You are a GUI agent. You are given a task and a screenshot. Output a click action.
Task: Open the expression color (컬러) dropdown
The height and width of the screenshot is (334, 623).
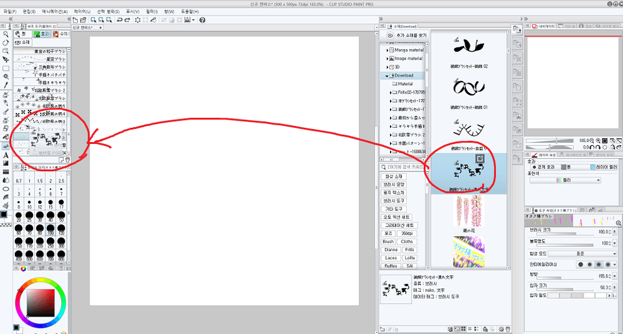[565, 180]
